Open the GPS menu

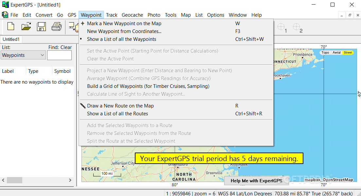tap(72, 15)
